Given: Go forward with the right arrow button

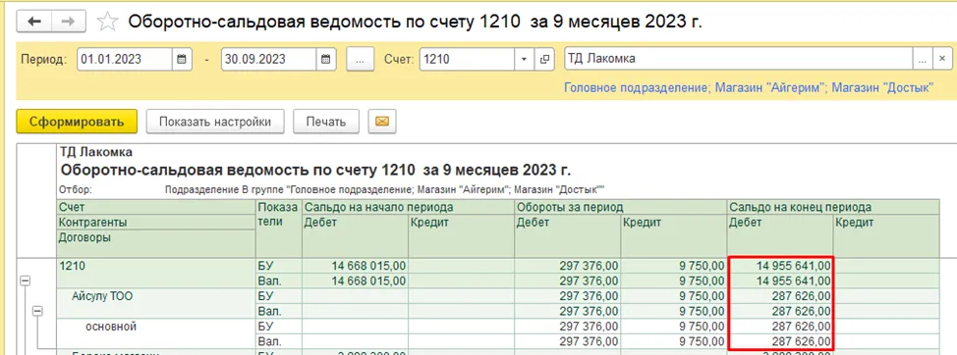Looking at the screenshot, I should click(69, 22).
